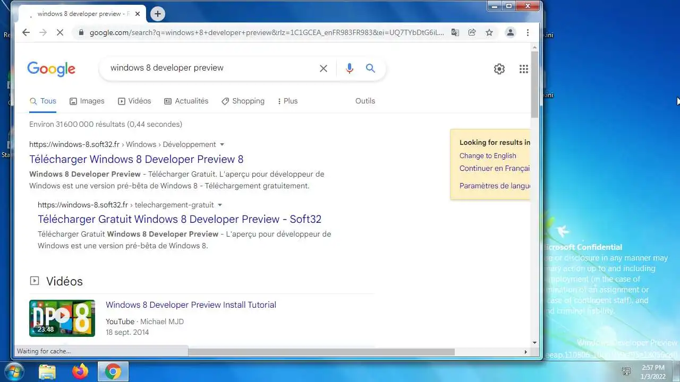This screenshot has width=680, height=382.
Task: Open the Chrome profile icon
Action: click(510, 32)
